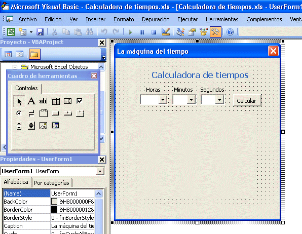Image resolution: width=302 pixels, height=234 pixels.
Task: Open the Horas combo box dropdown
Action: pos(163,100)
